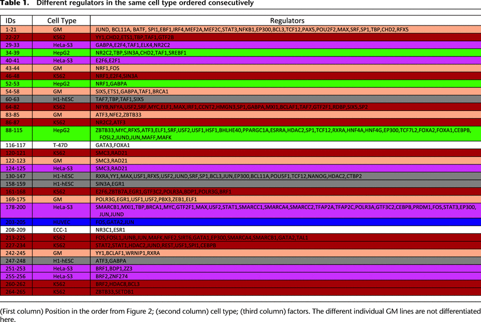Click the Table 1 title text

click(x=127, y=3)
